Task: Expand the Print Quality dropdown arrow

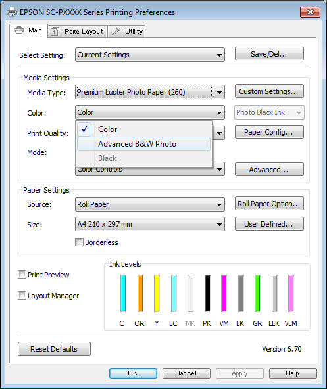Action: pos(219,133)
